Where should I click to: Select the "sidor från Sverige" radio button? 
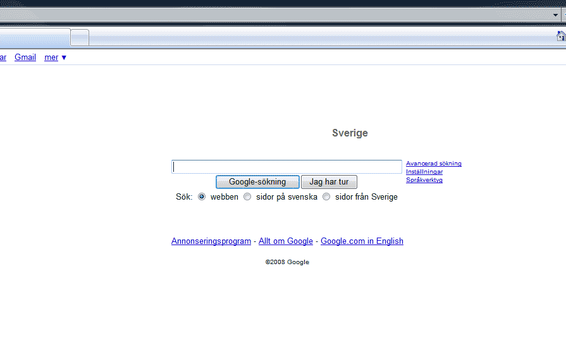pos(326,197)
